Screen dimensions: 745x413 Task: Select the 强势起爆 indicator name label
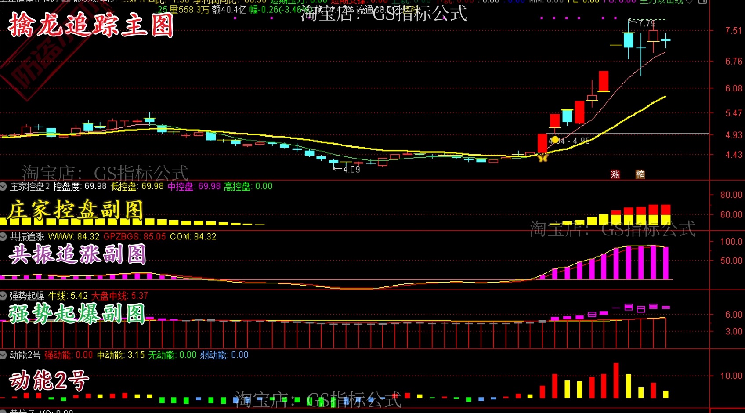coord(27,296)
